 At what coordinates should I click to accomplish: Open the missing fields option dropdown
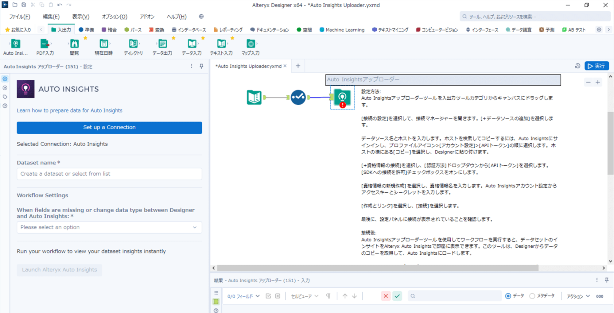(x=109, y=227)
